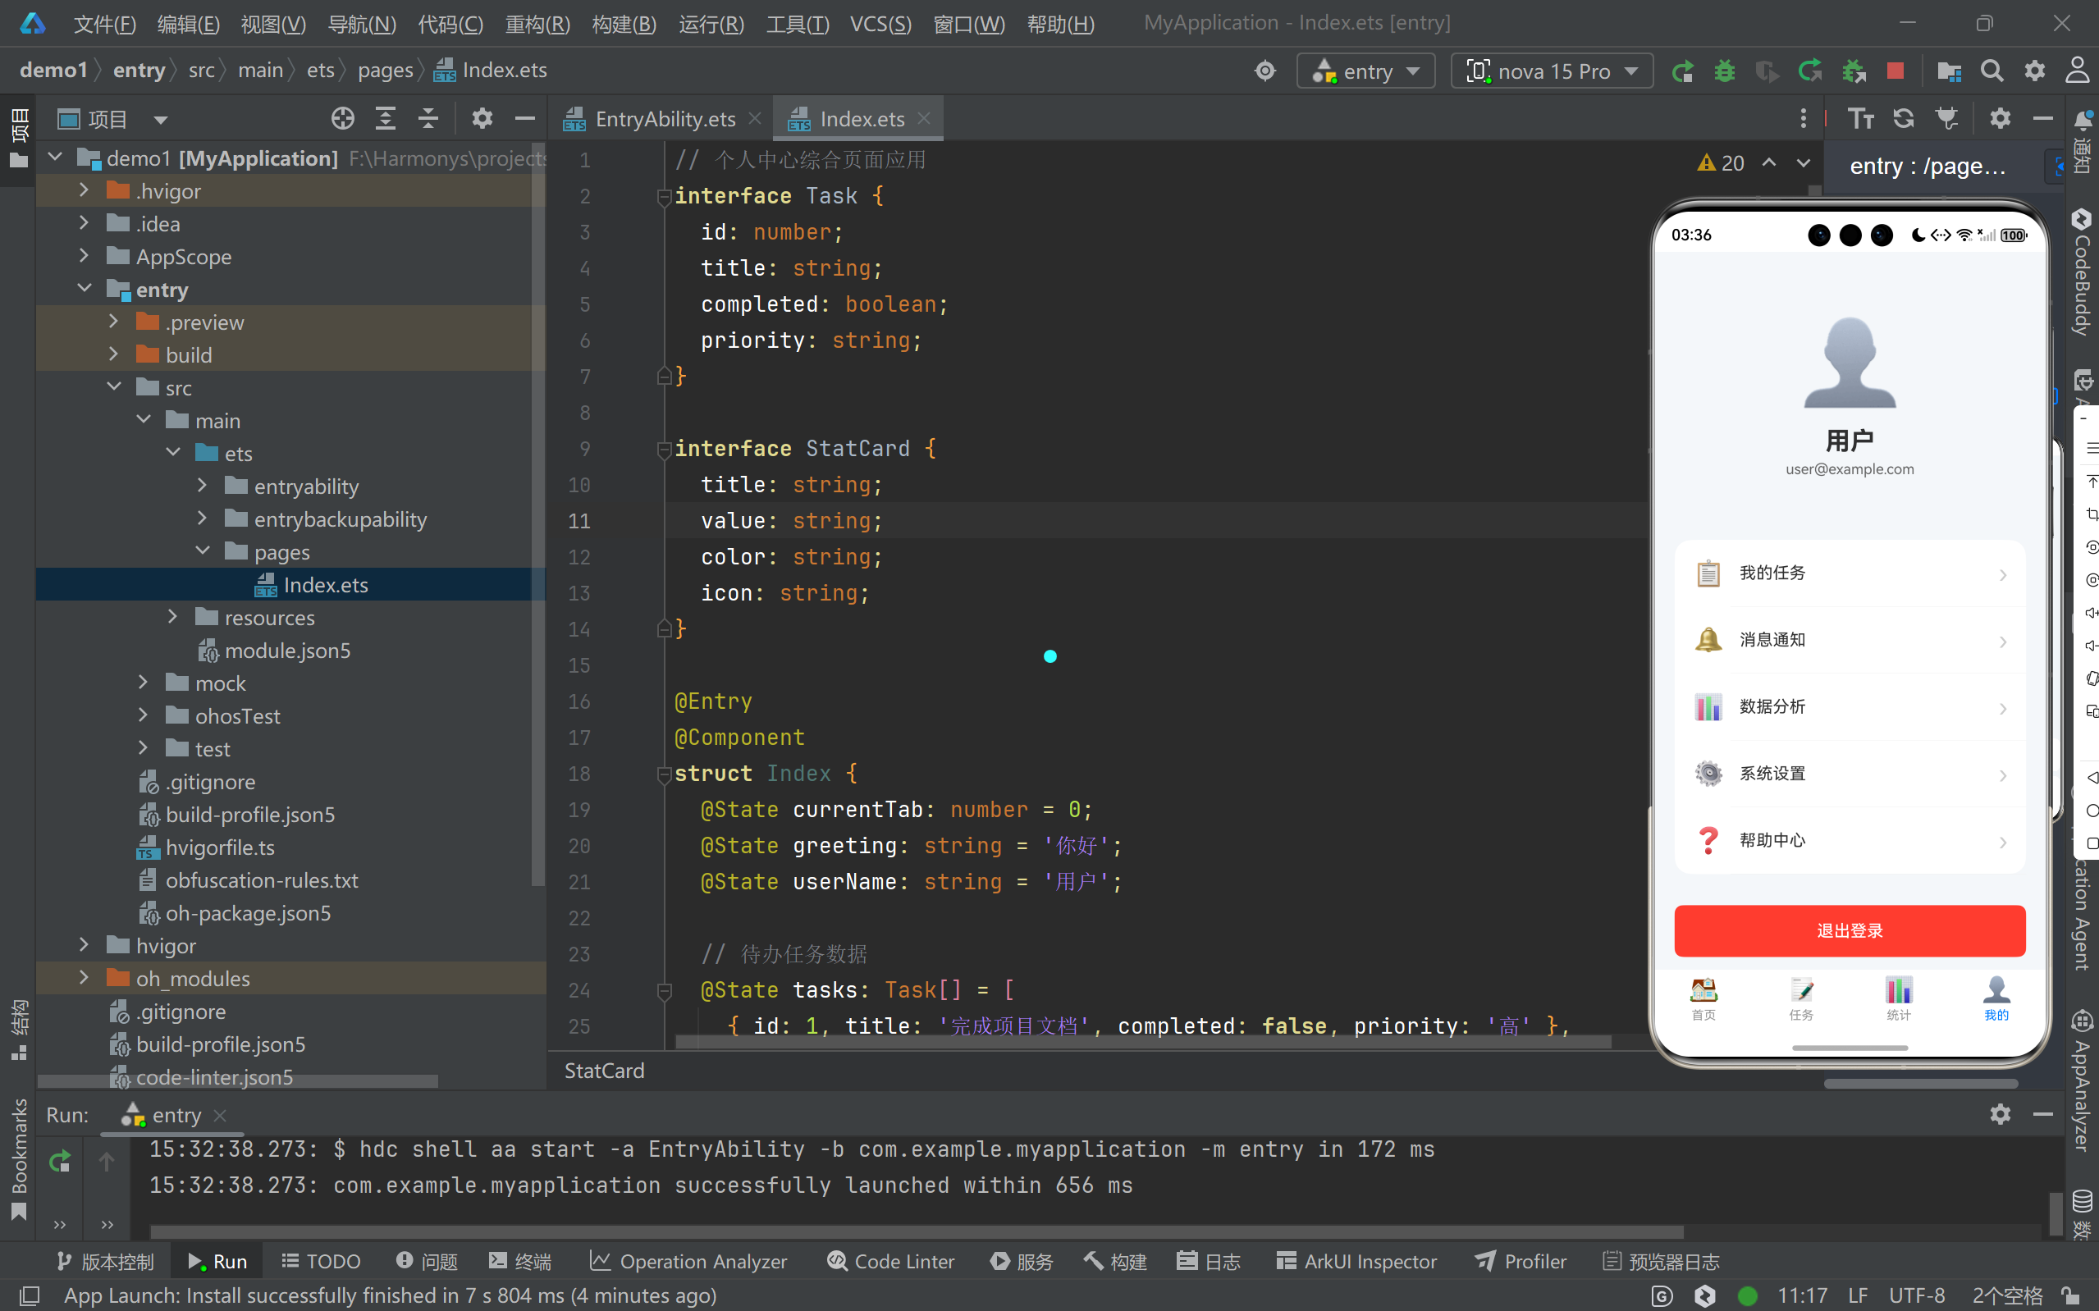Tap the red 退出登录 button in phone preview
2099x1311 pixels.
click(1850, 930)
